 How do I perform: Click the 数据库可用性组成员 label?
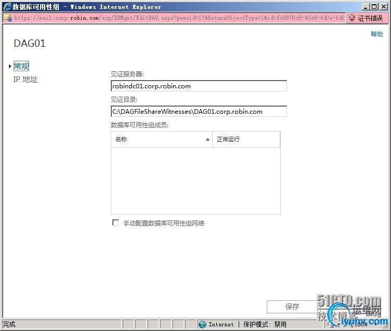(x=140, y=125)
